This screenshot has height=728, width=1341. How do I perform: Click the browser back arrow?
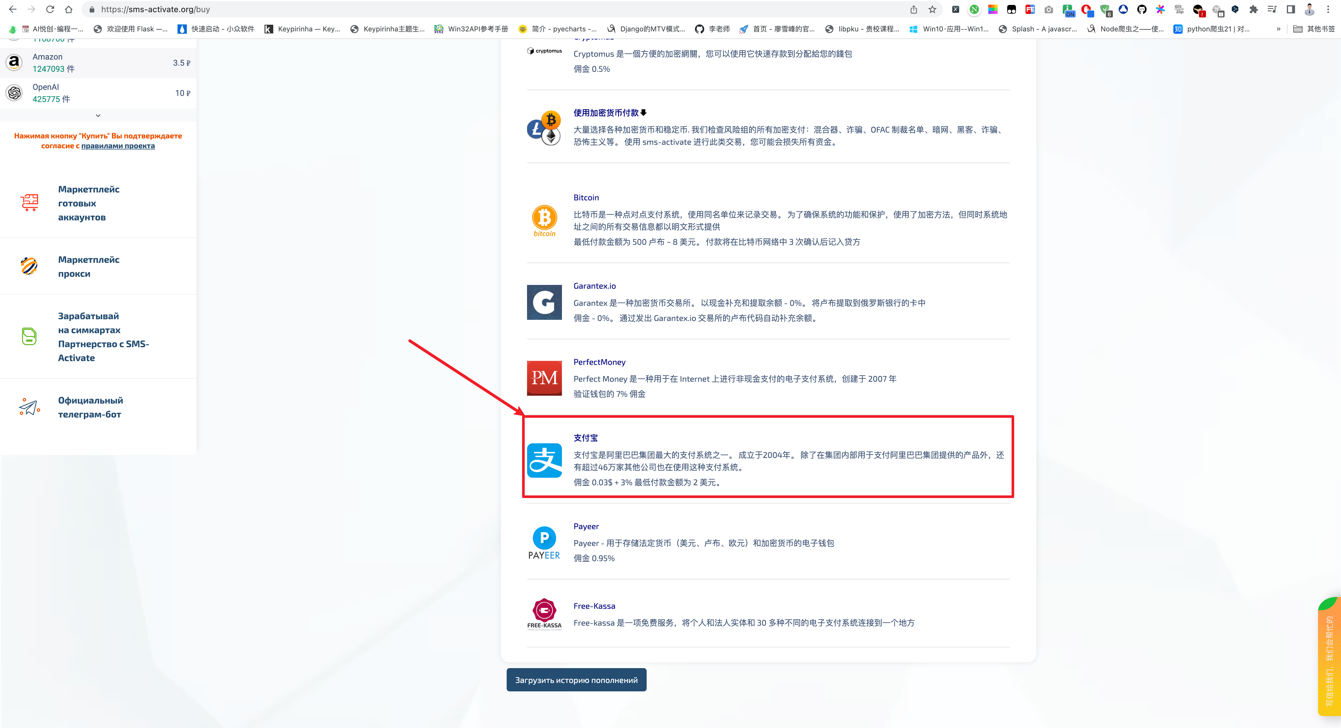(13, 9)
